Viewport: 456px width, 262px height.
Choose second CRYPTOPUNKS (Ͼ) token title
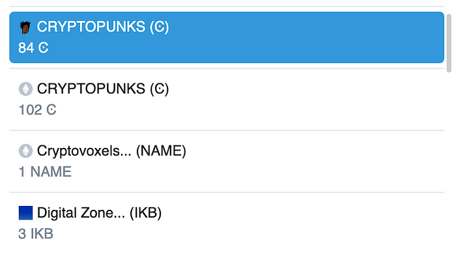coord(103,89)
